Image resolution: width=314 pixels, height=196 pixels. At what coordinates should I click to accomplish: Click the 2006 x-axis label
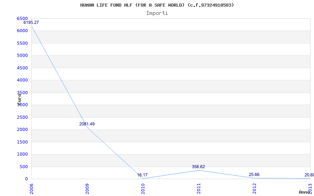click(31, 189)
